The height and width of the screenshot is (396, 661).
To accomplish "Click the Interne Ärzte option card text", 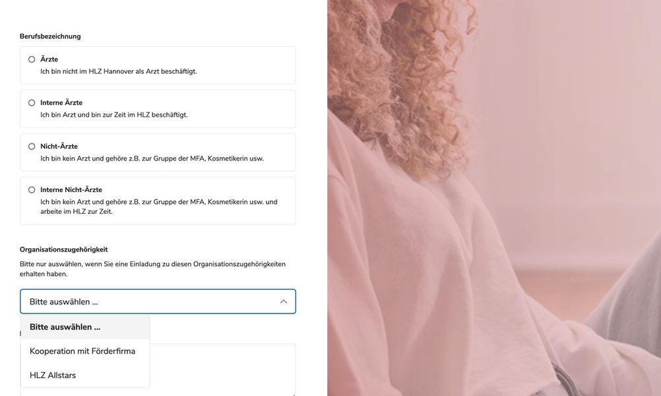I will (114, 115).
